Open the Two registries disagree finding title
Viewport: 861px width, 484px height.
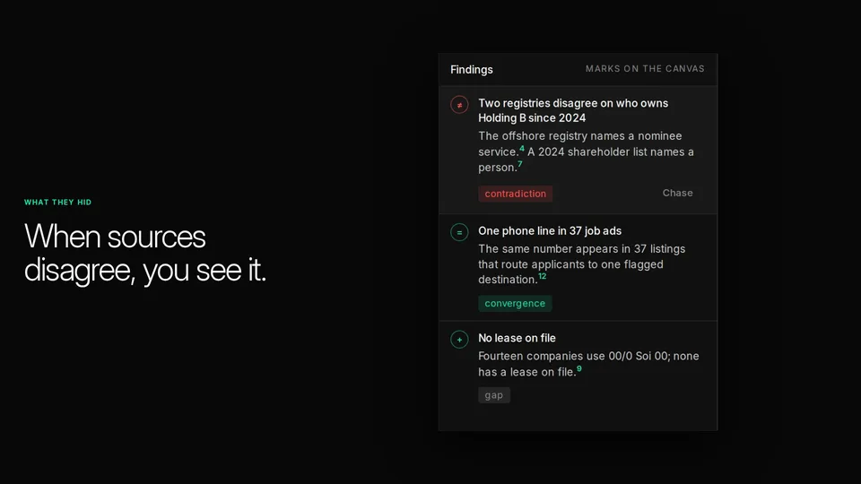coord(573,110)
